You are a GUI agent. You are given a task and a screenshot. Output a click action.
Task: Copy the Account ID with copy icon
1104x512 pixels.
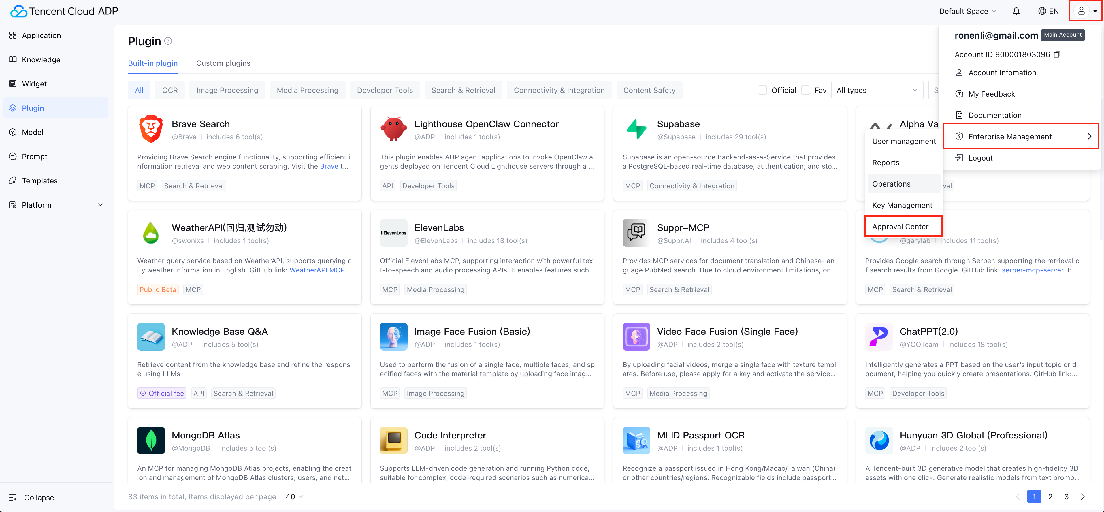click(x=1057, y=54)
